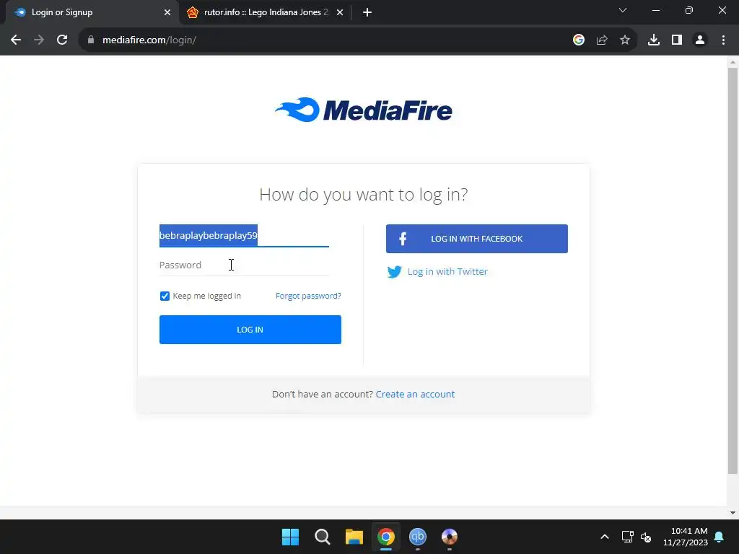
Task: Open the share page icon
Action: tap(602, 40)
